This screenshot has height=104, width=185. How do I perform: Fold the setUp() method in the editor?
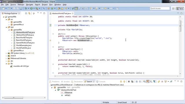coord(53,34)
